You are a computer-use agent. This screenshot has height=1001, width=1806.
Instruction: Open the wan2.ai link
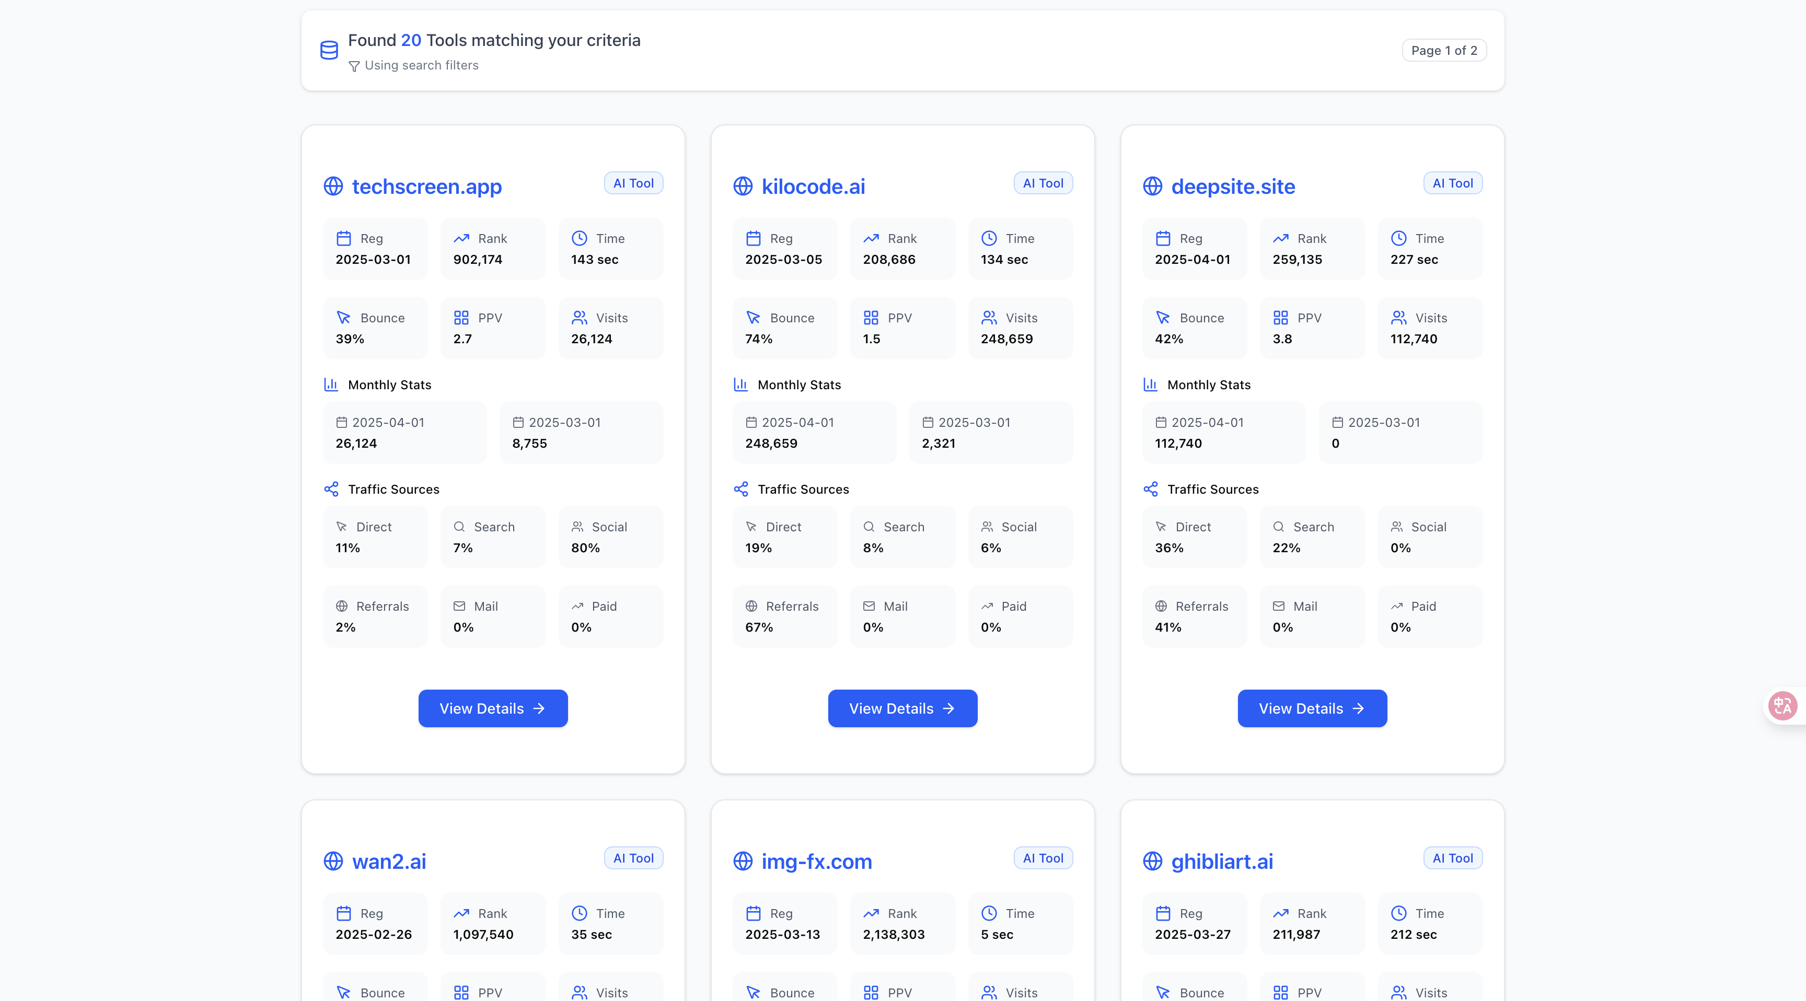[x=389, y=861]
